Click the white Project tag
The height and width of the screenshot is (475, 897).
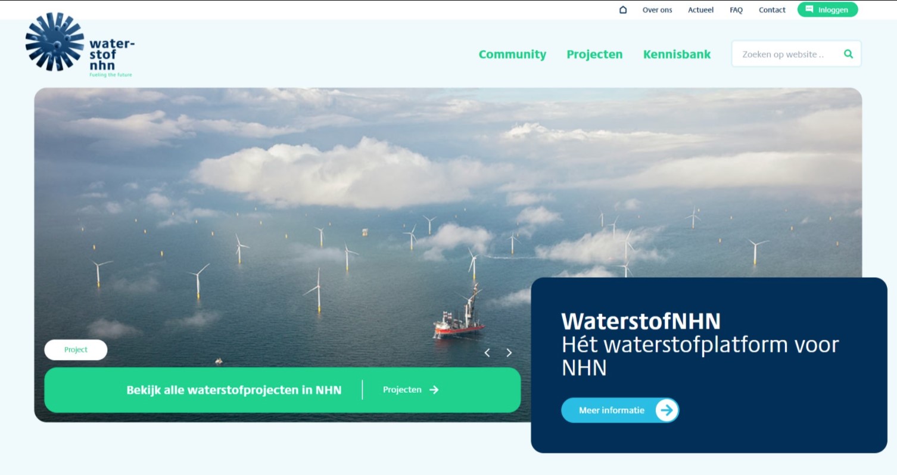pos(76,350)
